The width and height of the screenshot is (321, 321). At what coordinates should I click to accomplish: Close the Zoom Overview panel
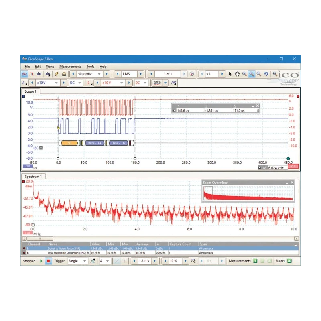(292, 183)
